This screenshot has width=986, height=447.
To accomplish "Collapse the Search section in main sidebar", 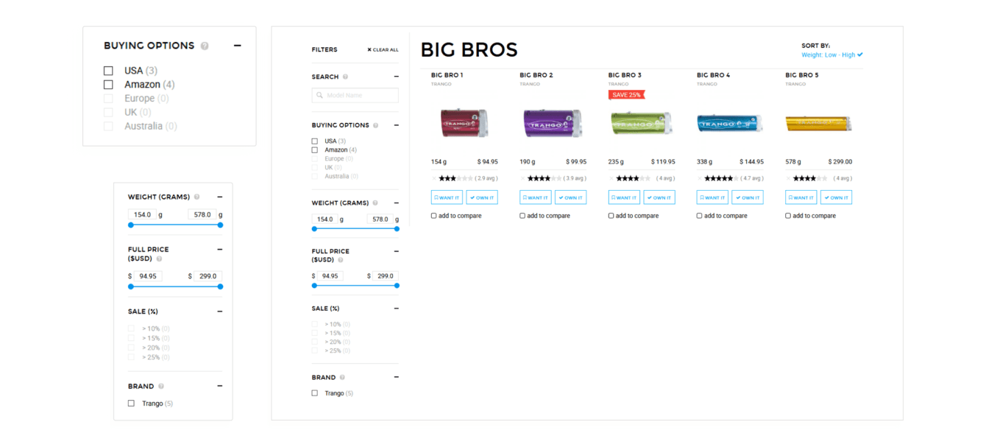I will pyautogui.click(x=396, y=77).
